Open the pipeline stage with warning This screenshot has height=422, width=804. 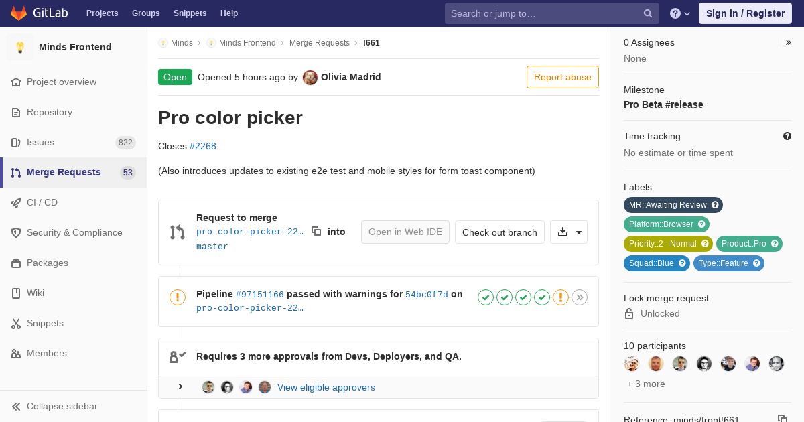click(561, 297)
